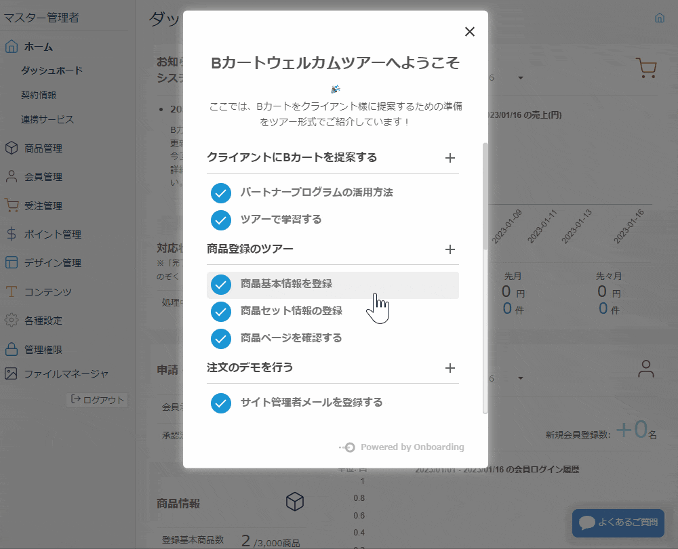Screen dimensions: 678x549
Task: Start 商品基本情報を登録 tour
Action: pos(332,285)
